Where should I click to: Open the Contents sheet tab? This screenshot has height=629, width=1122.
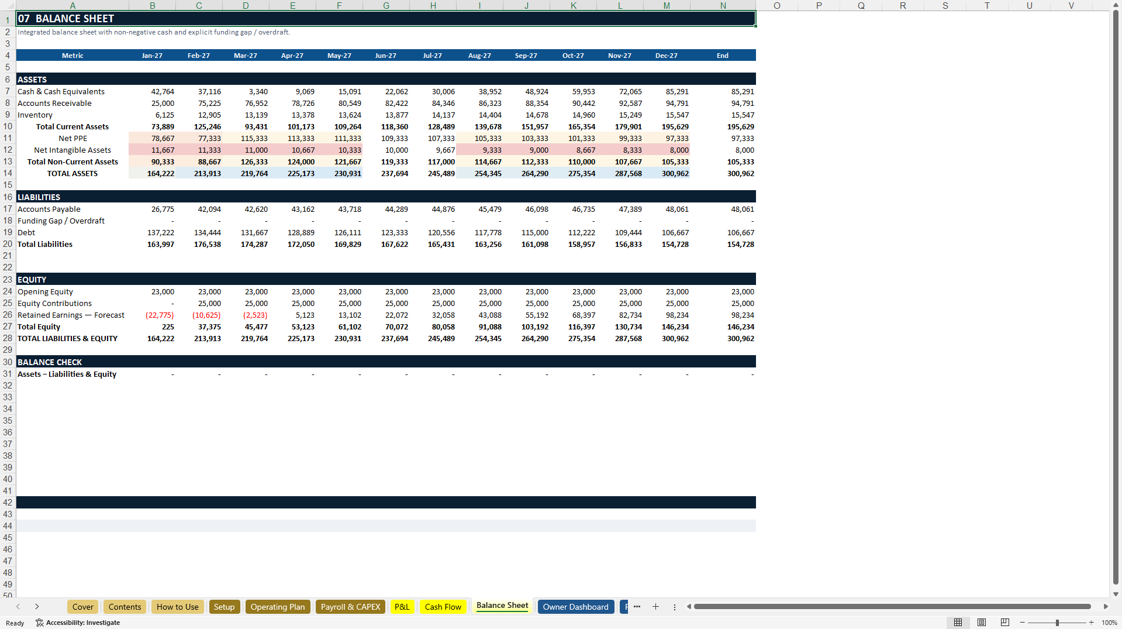(125, 607)
